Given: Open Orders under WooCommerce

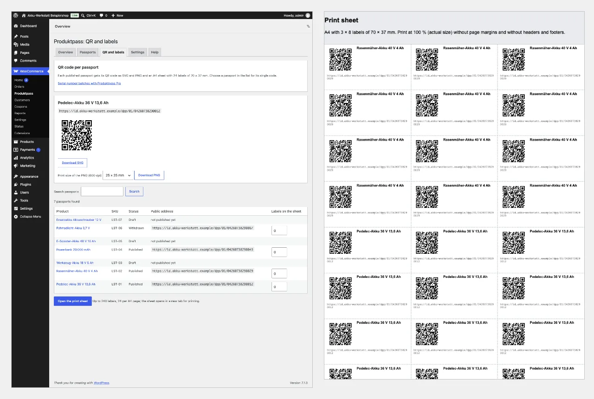Looking at the screenshot, I should click(x=19, y=87).
